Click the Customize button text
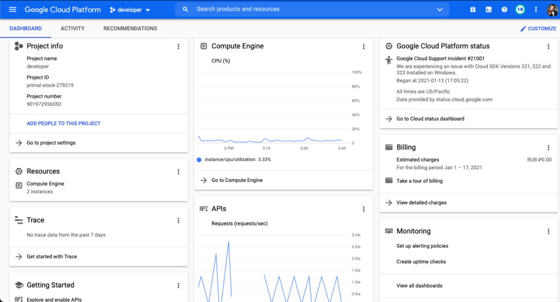 click(542, 28)
